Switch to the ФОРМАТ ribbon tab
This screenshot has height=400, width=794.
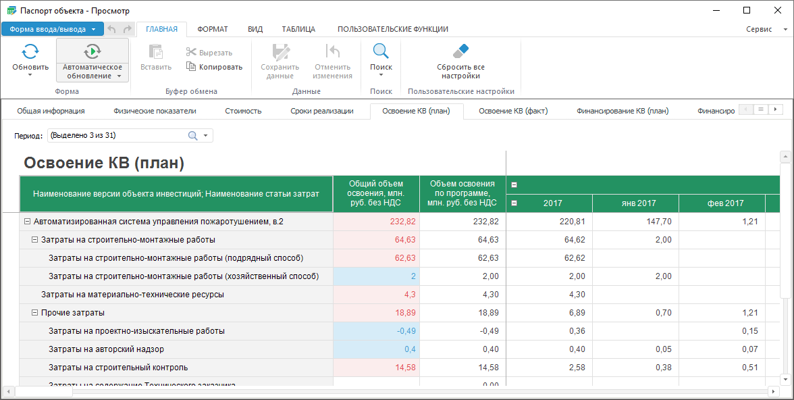[x=212, y=29]
